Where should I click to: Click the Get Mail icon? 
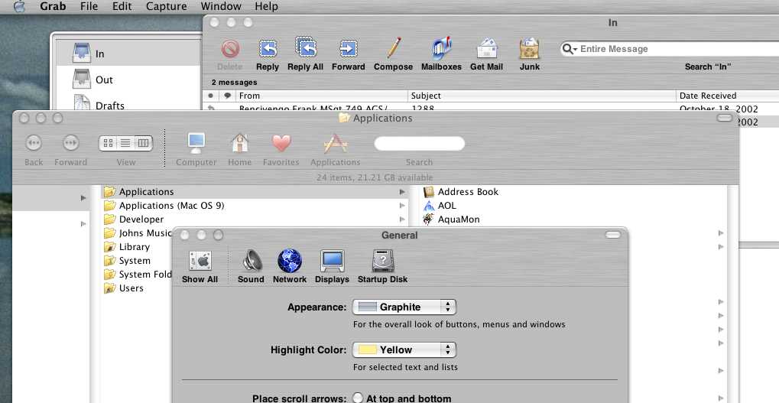pyautogui.click(x=487, y=49)
